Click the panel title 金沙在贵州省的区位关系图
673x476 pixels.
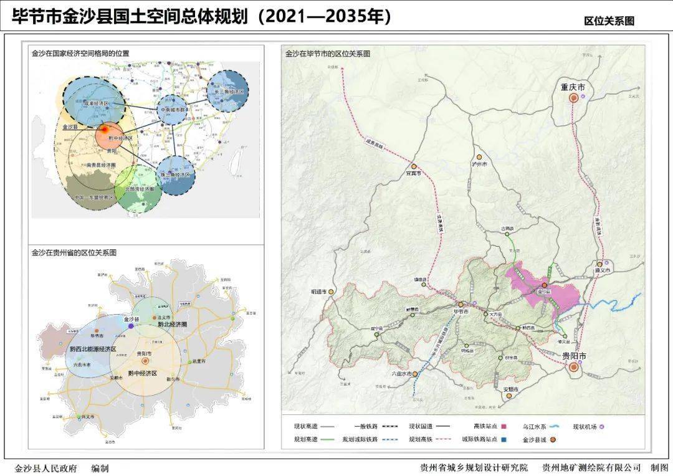tap(74, 252)
